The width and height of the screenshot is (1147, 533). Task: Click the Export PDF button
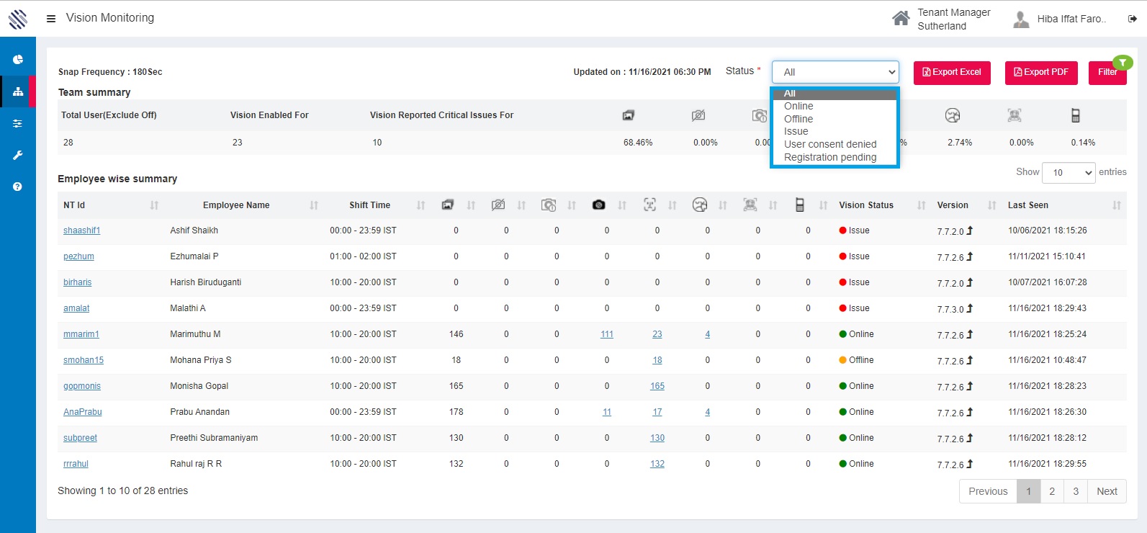[x=1041, y=73]
